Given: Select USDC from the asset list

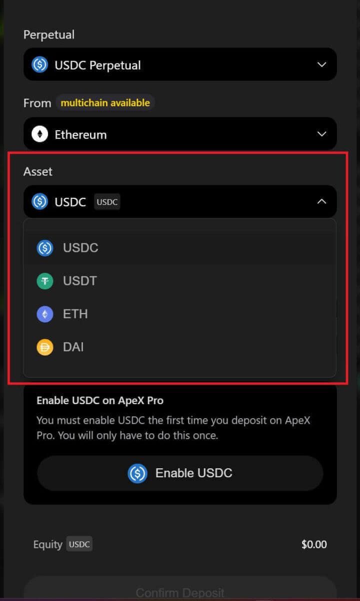Looking at the screenshot, I should pos(80,248).
